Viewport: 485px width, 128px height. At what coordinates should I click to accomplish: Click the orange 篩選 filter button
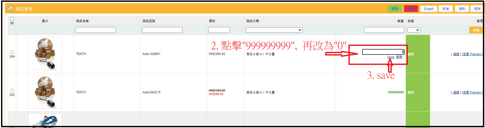(x=476, y=30)
